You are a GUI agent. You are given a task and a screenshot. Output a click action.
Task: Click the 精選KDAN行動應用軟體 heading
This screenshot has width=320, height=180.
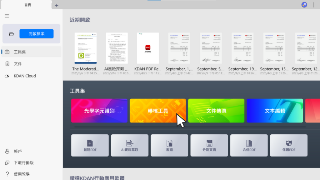click(x=97, y=178)
